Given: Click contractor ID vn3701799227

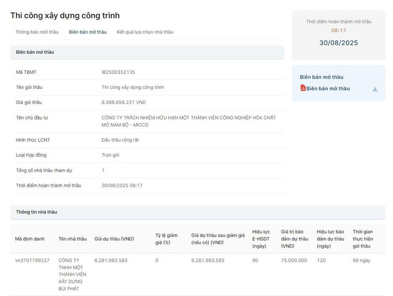Looking at the screenshot, I should click(33, 260).
